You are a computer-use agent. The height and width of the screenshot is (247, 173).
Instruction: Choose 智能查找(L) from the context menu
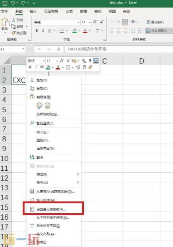click(54, 123)
